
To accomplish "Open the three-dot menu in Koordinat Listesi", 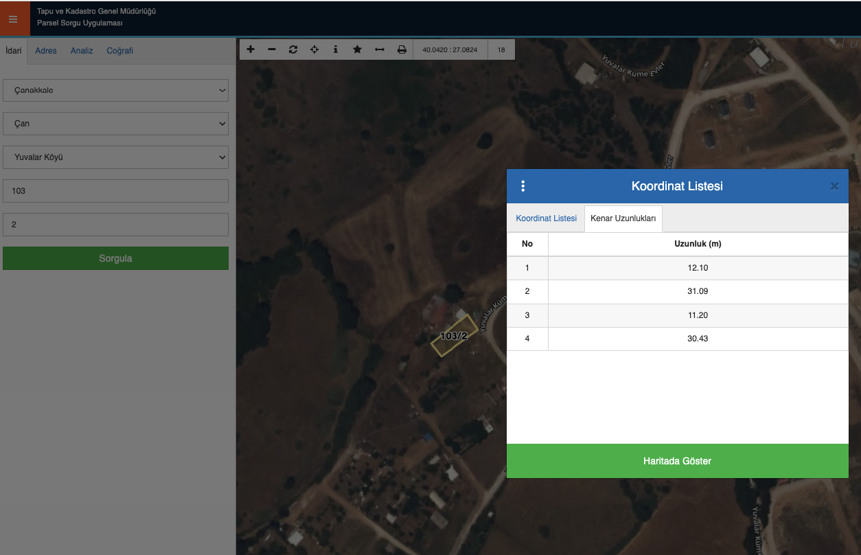I will coord(523,186).
